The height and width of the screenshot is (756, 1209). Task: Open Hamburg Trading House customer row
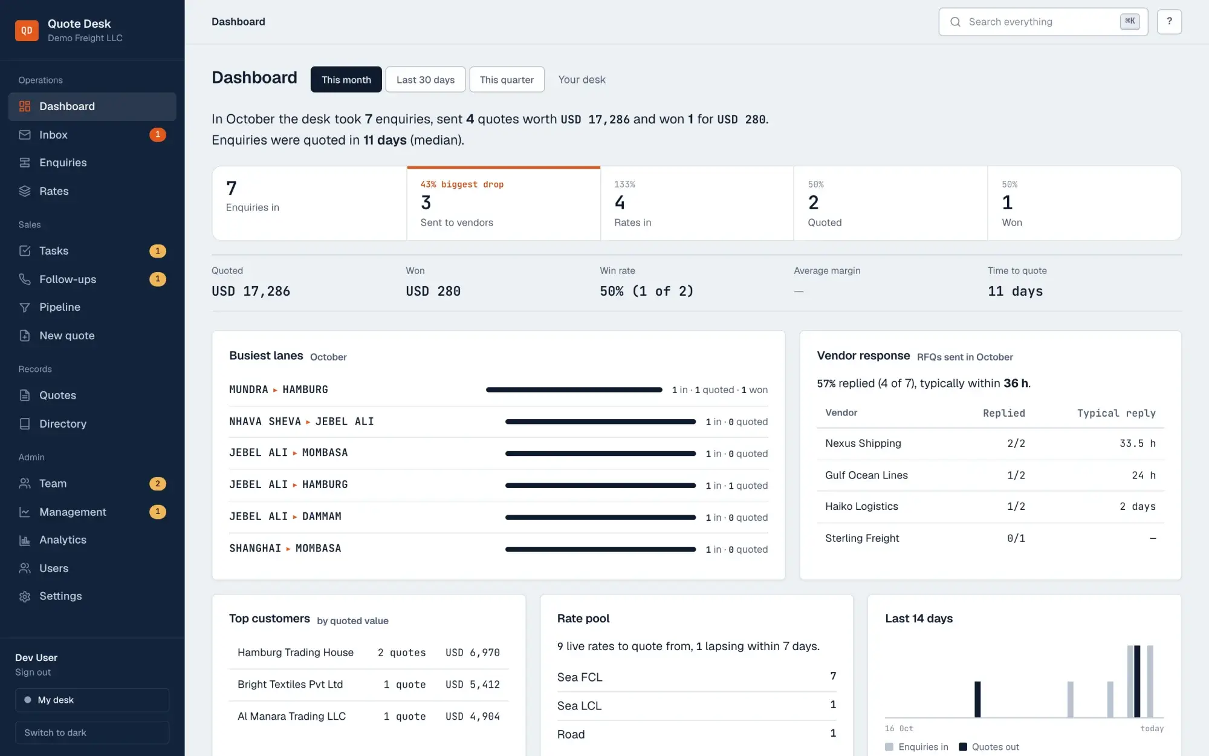[369, 653]
